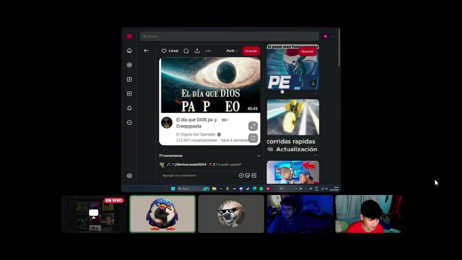Open the Explore compass icon
462x260 pixels.
point(129,65)
